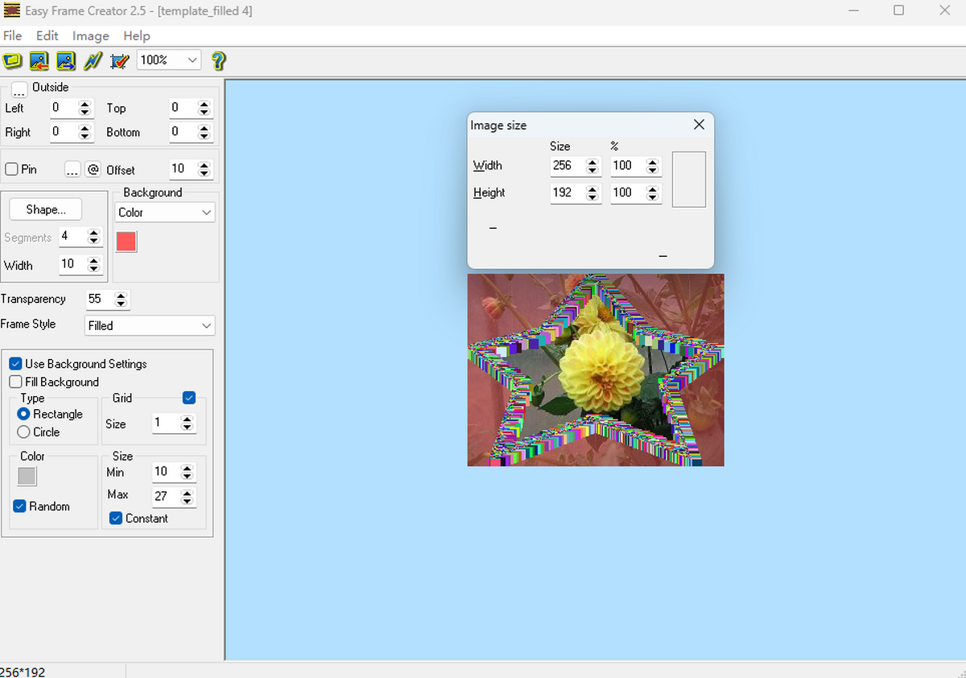Click the yellow open-folder toolbar icon
This screenshot has width=966, height=678.
[x=12, y=60]
